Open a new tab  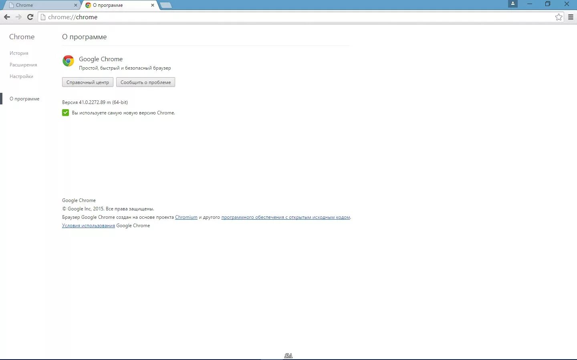coord(165,5)
